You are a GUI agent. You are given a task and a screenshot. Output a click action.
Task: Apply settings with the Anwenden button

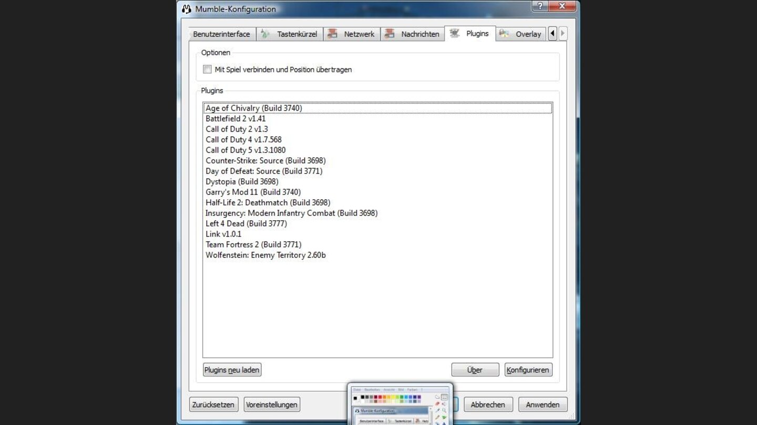(x=543, y=405)
